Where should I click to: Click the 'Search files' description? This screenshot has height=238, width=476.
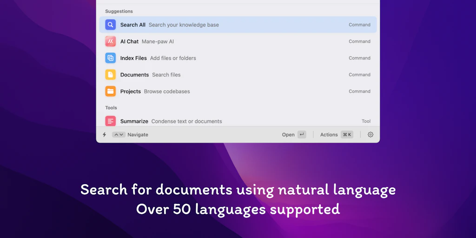pos(166,75)
